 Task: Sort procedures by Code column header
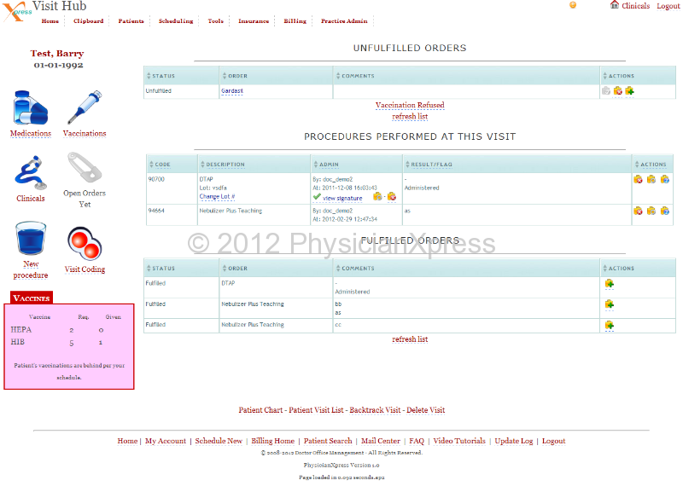[x=162, y=165]
